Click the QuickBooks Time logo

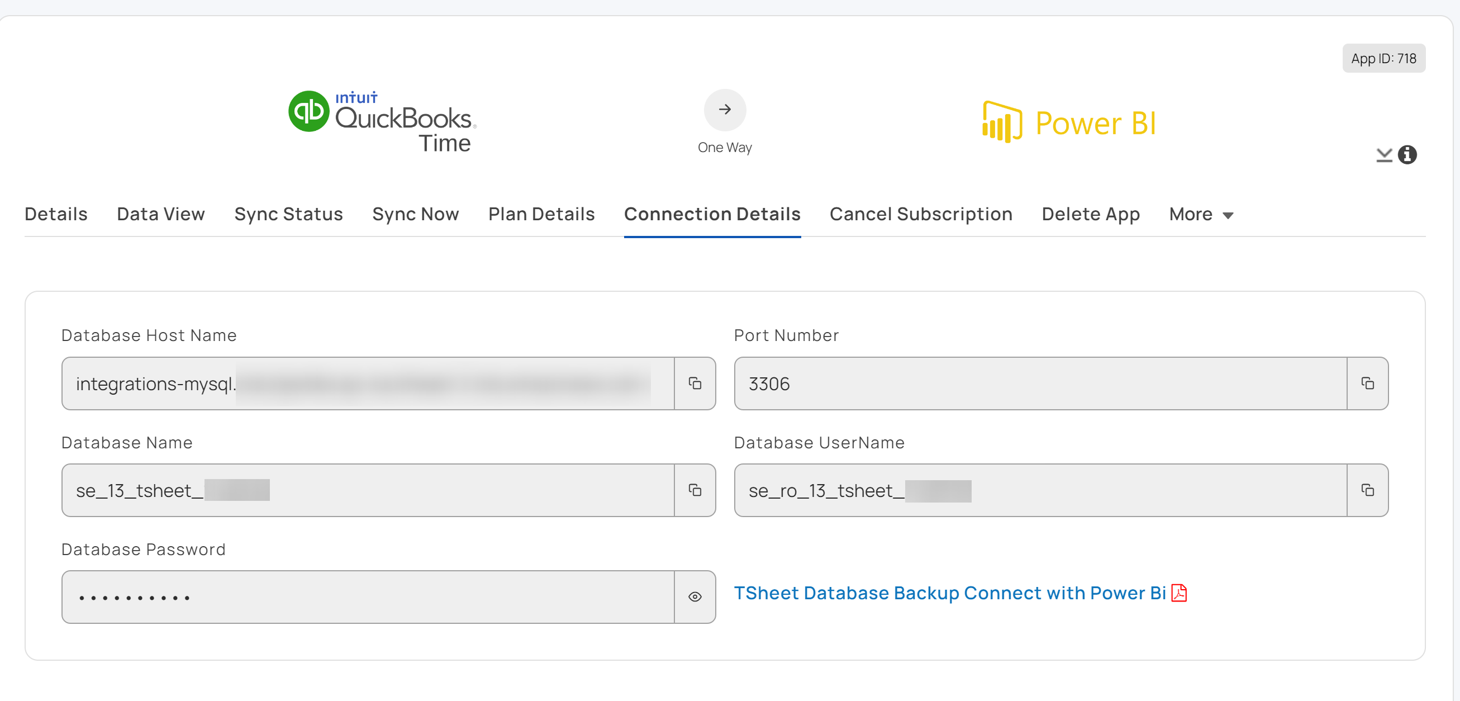point(383,122)
